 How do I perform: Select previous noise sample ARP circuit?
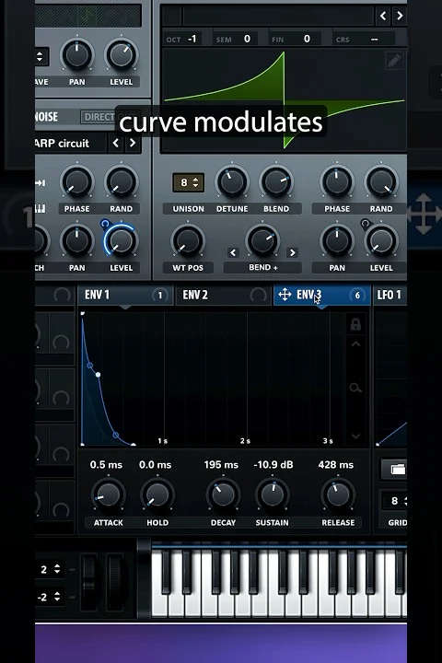[116, 143]
